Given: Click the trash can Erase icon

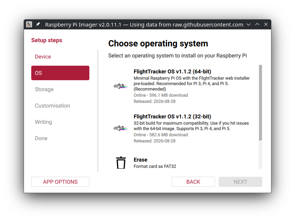Looking at the screenshot, I should pos(121,163).
